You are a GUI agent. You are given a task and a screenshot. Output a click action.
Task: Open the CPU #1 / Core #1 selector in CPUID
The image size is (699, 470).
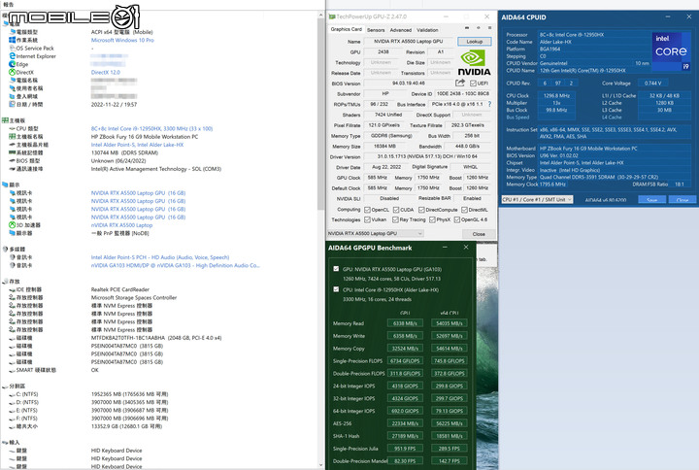coord(537,199)
